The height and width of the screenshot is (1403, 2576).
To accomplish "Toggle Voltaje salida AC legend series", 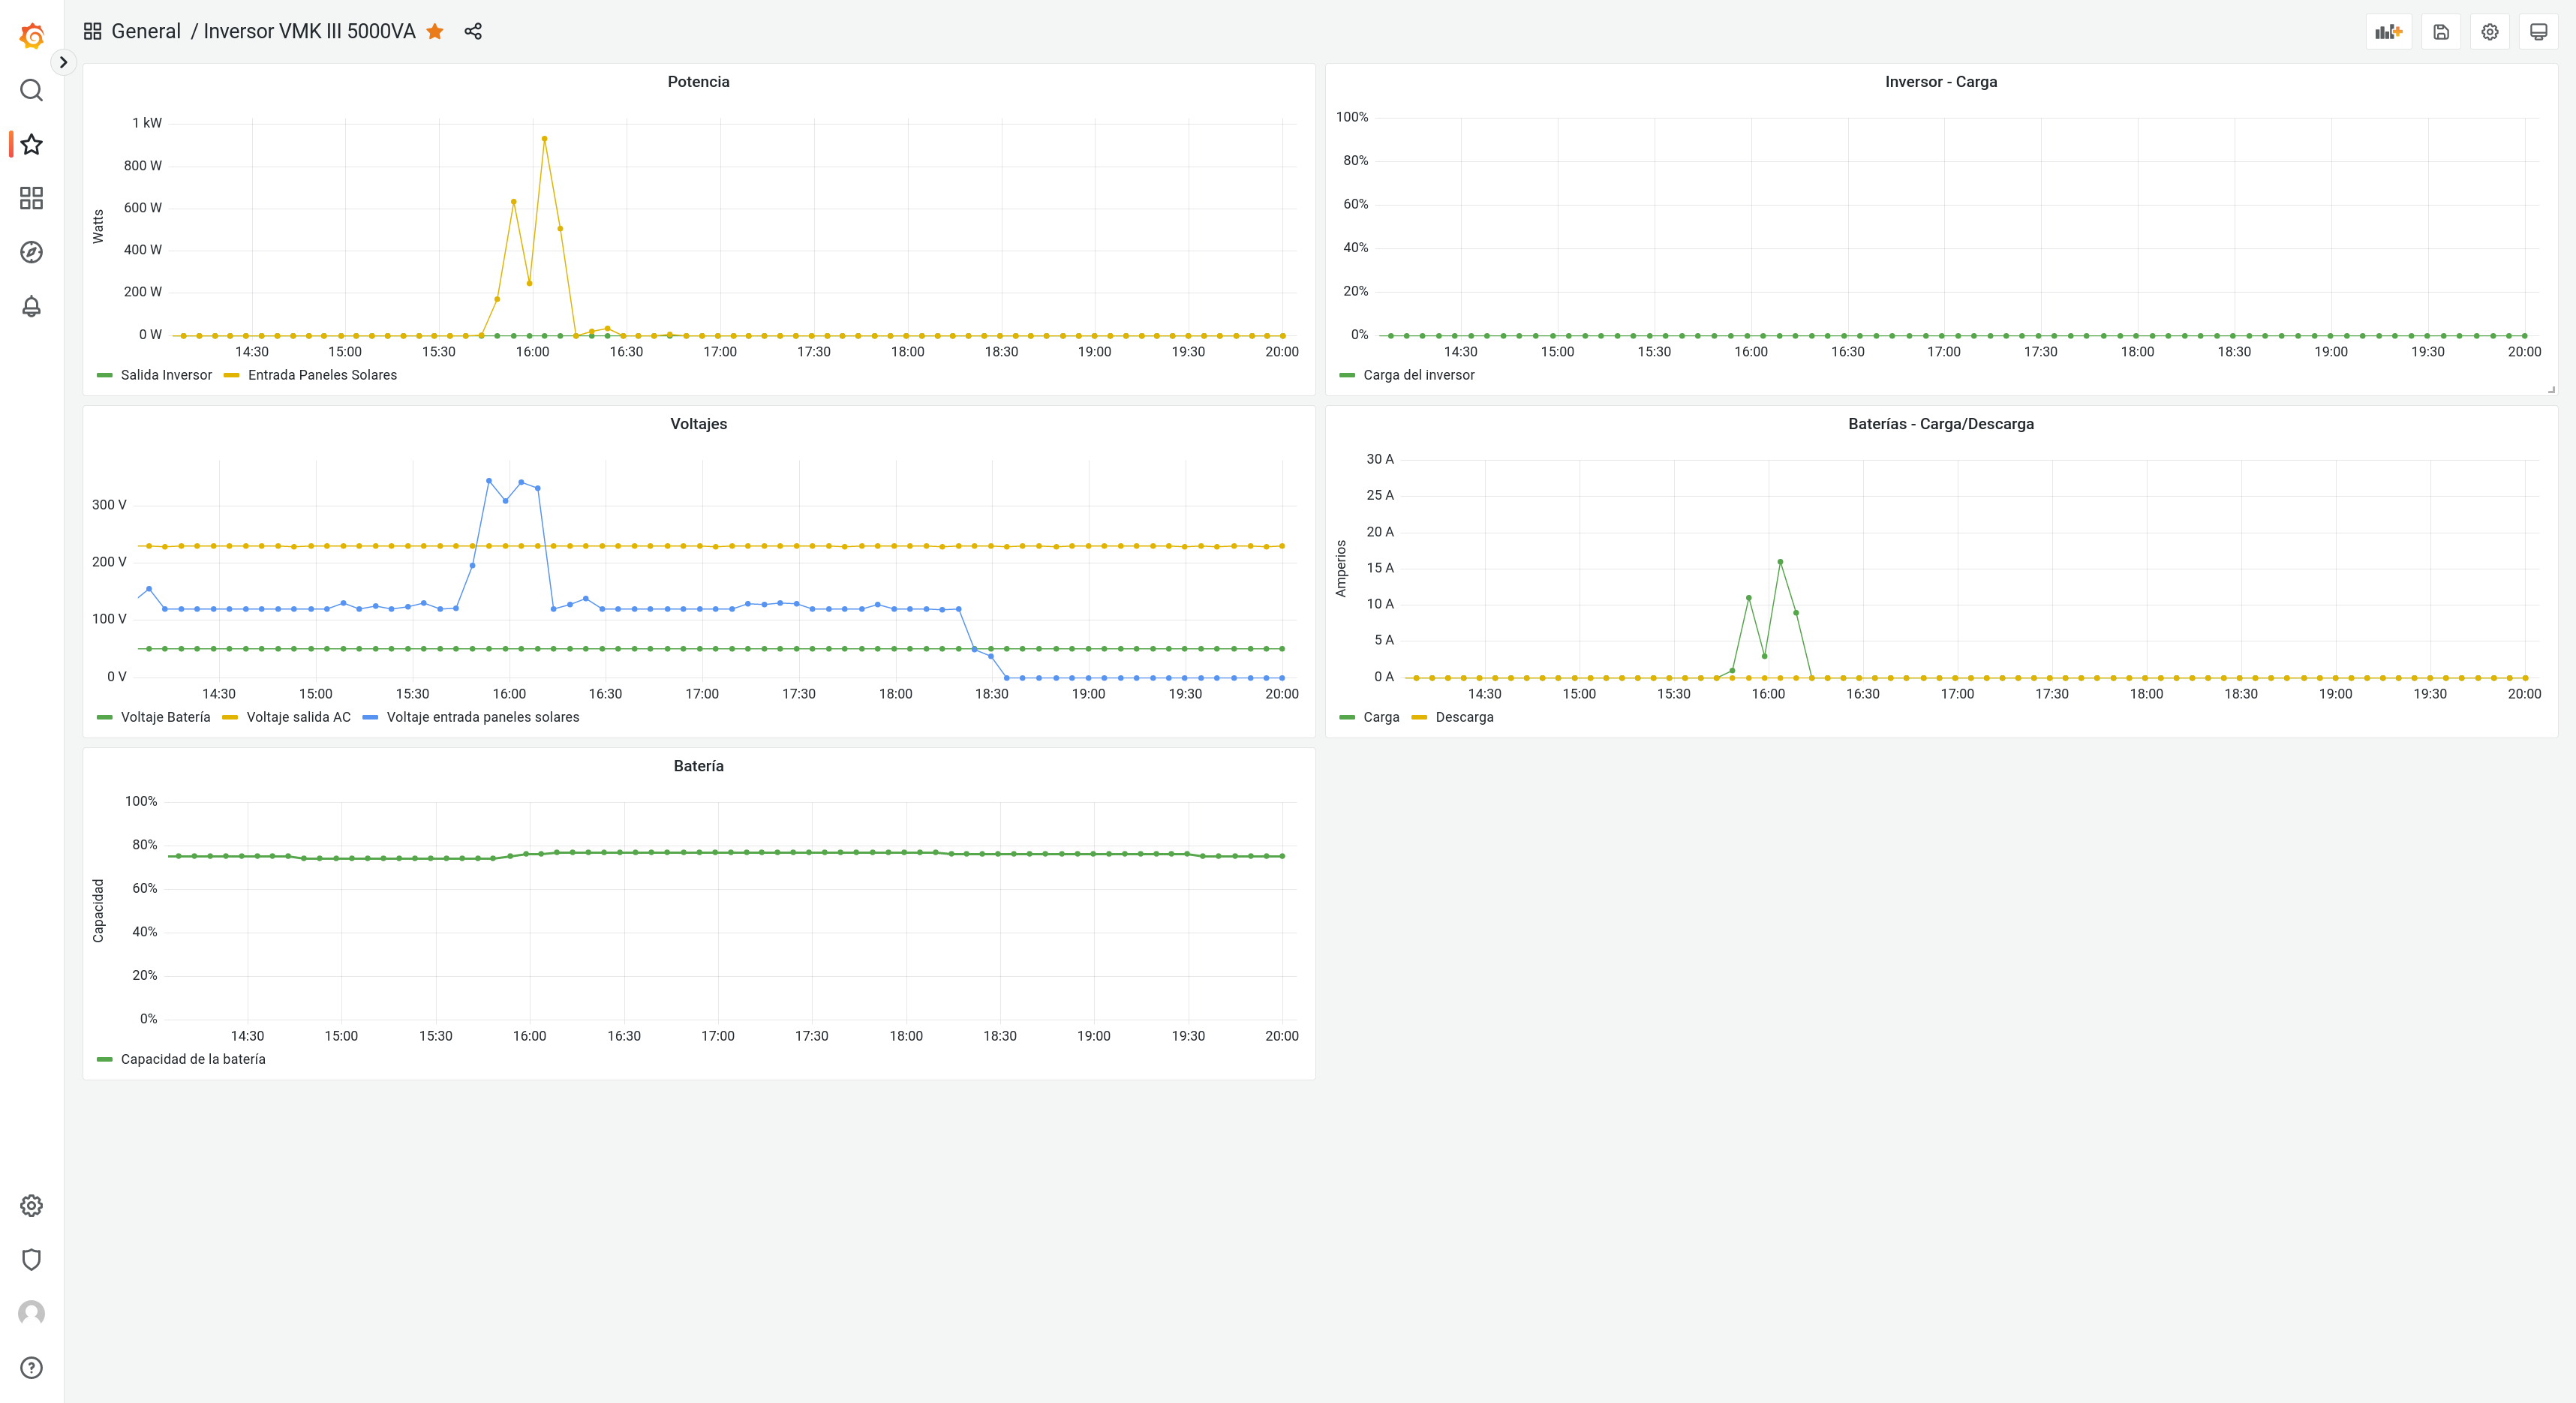I will 298,717.
